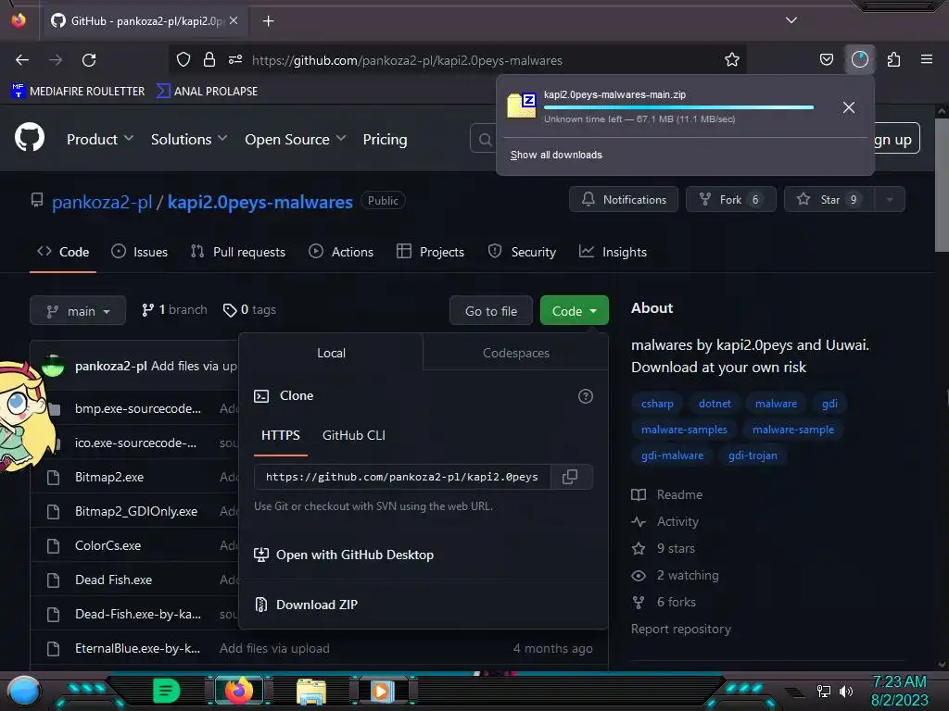
Task: Open the main branch selector
Action: coord(78,311)
